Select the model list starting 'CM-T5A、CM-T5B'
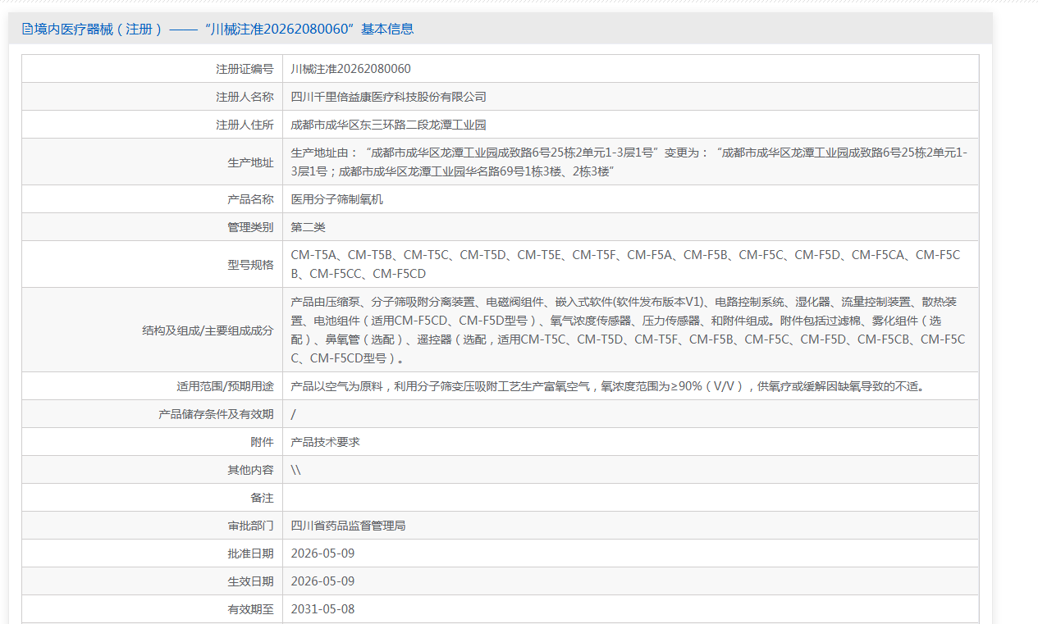The height and width of the screenshot is (624, 1038). pos(625,265)
